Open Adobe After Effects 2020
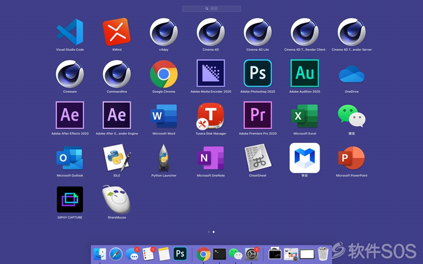This screenshot has width=423, height=264. tap(70, 115)
